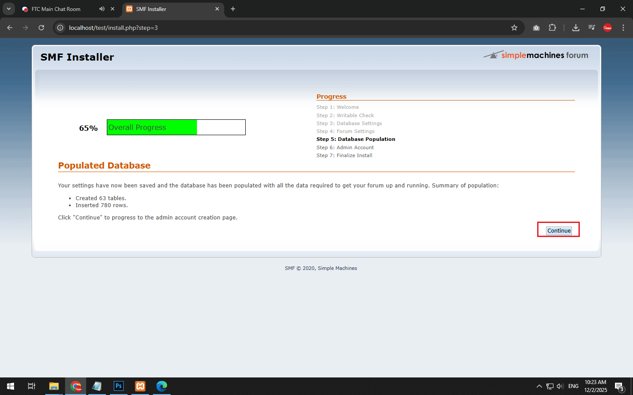Viewport: 633px width, 395px height.
Task: Open Chrome downloads icon
Action: (575, 28)
